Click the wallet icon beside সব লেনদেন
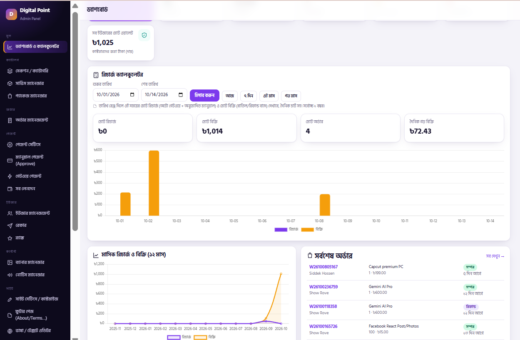This screenshot has height=340, width=520. (x=10, y=189)
